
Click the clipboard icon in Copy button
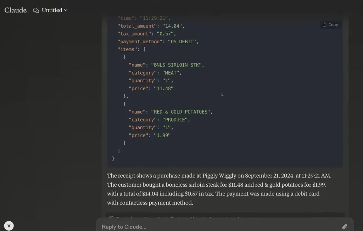[324, 24]
